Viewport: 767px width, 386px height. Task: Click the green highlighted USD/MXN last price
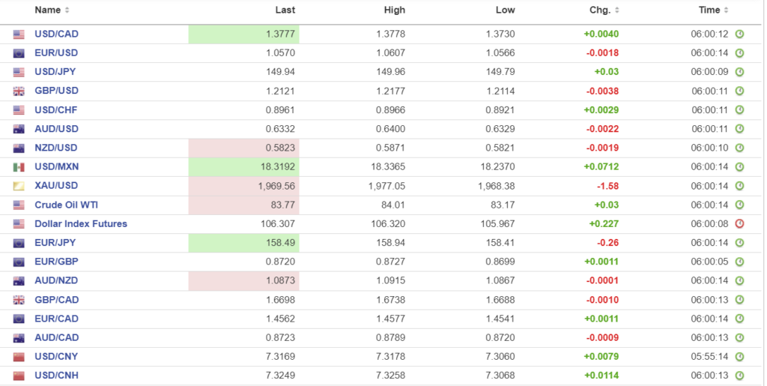279,166
